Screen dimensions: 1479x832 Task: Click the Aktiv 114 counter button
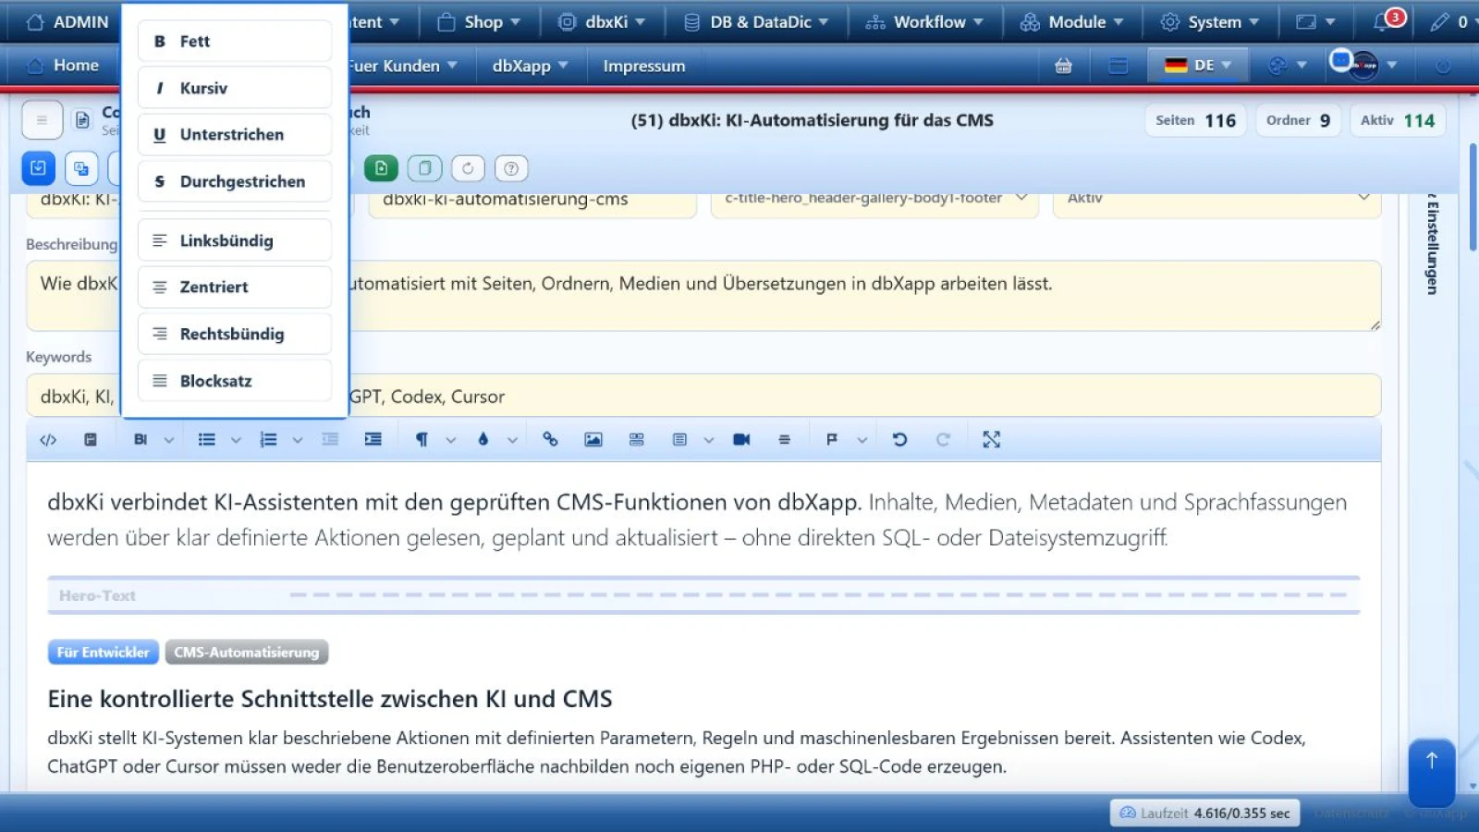(1398, 120)
